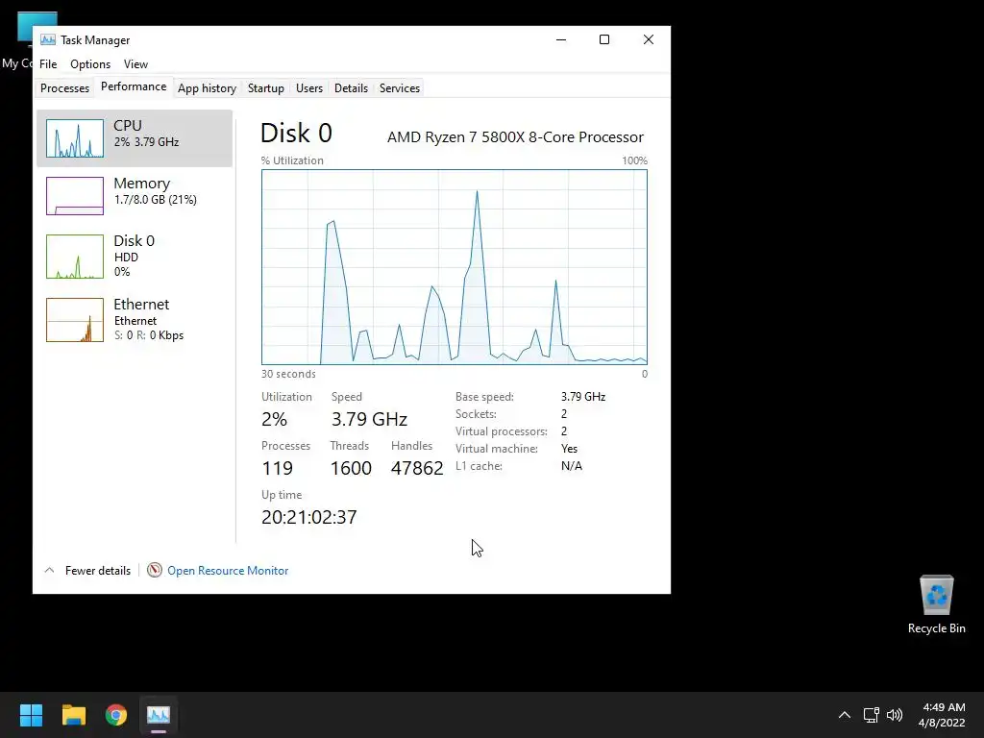Click the 1600 threads value
984x738 pixels.
click(351, 468)
